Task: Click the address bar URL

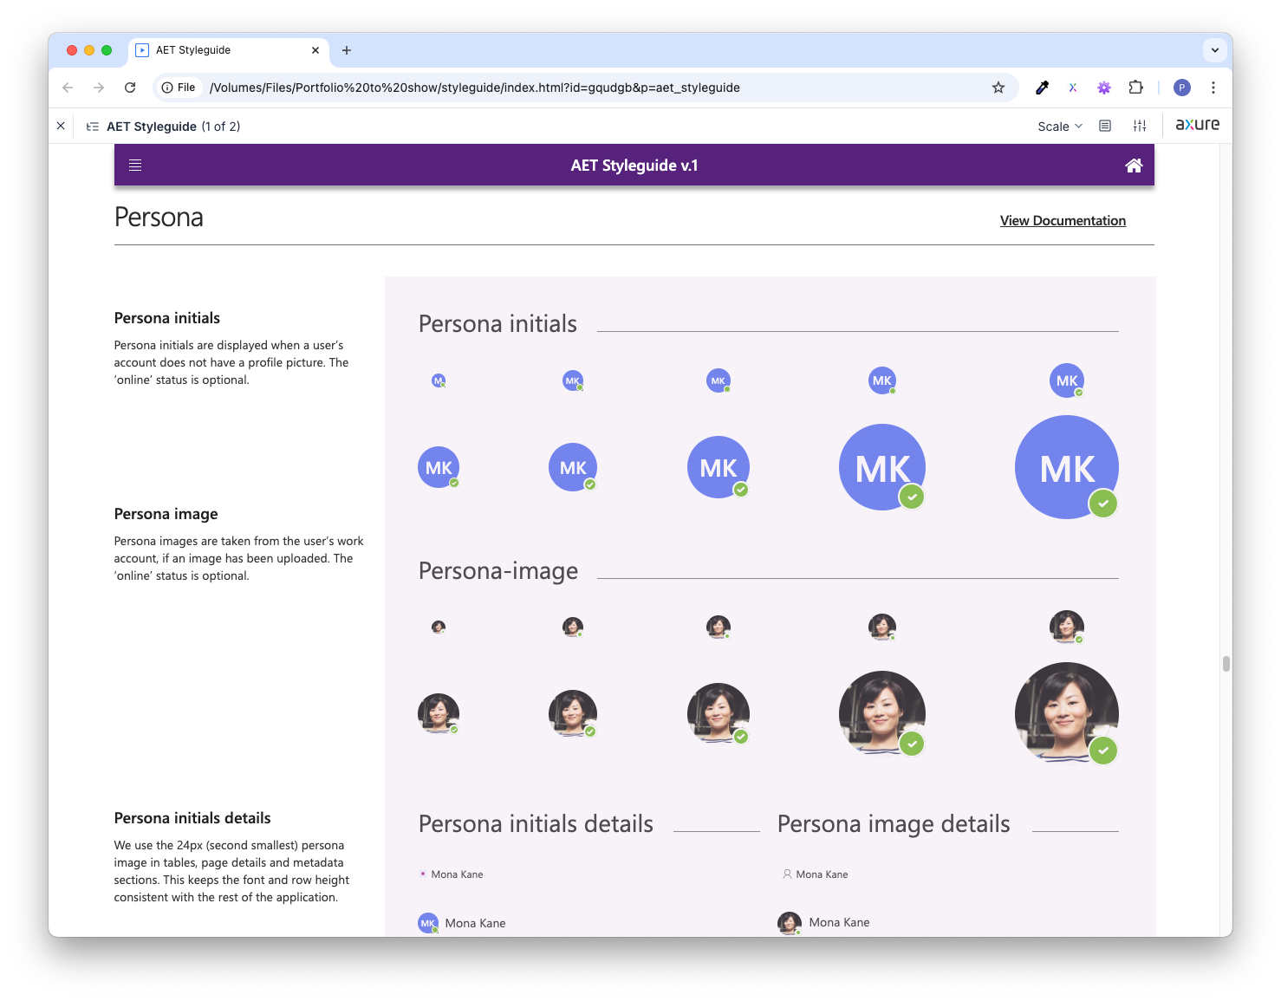Action: [475, 88]
